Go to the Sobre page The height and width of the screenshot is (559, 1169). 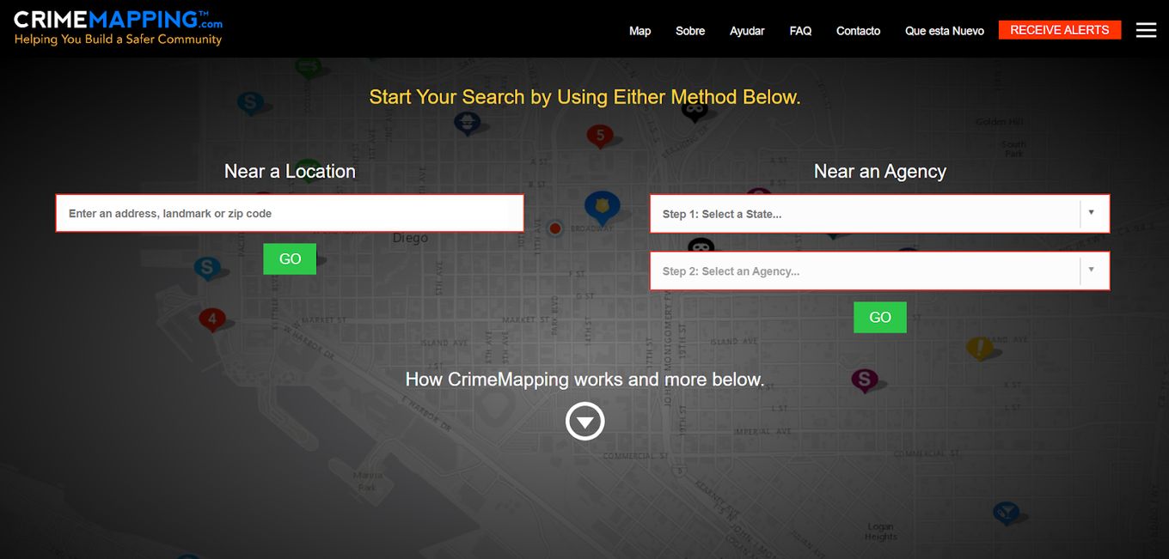click(690, 31)
